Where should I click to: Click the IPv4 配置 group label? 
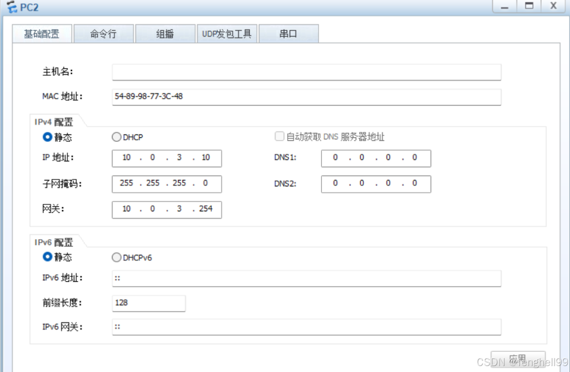[54, 122]
